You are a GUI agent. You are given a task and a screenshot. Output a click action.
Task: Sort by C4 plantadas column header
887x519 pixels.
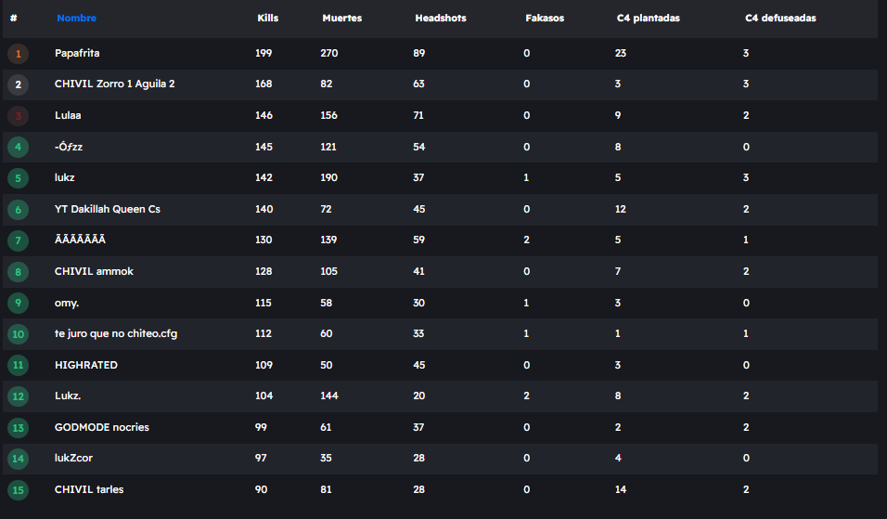pos(649,19)
